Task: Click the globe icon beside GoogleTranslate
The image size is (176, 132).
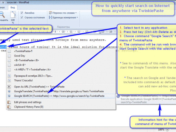Action: [9, 91]
